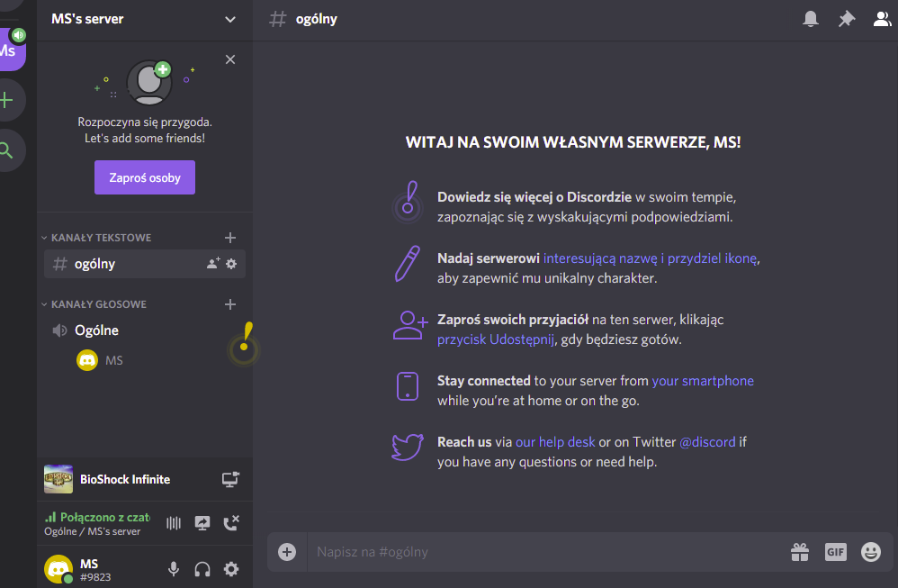
Task: Open notification settings bell icon
Action: [x=811, y=19]
